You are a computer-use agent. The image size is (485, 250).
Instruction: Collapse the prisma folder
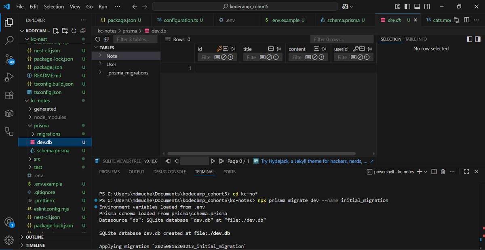pyautogui.click(x=30, y=126)
